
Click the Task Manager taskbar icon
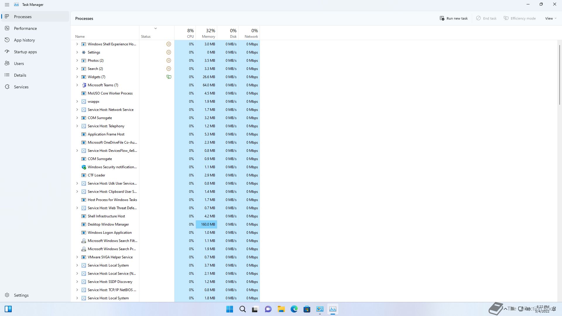coord(333,309)
